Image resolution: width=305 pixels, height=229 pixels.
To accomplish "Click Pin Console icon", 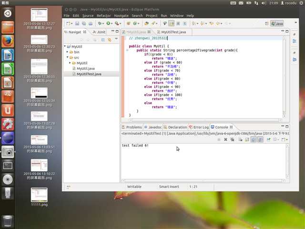I will pyautogui.click(x=269, y=139).
